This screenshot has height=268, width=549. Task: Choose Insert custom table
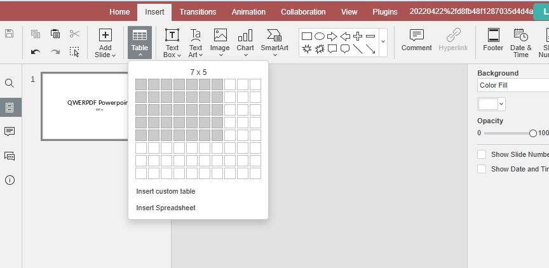pyautogui.click(x=166, y=191)
